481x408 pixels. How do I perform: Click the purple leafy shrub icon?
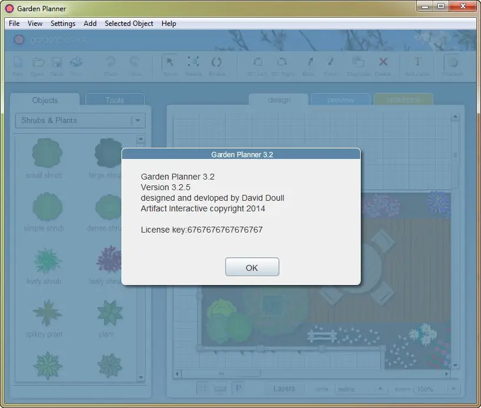(x=109, y=260)
